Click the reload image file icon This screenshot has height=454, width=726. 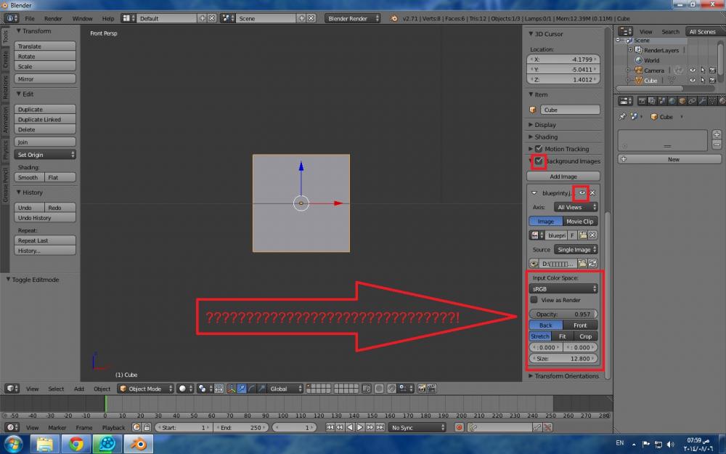[592, 263]
